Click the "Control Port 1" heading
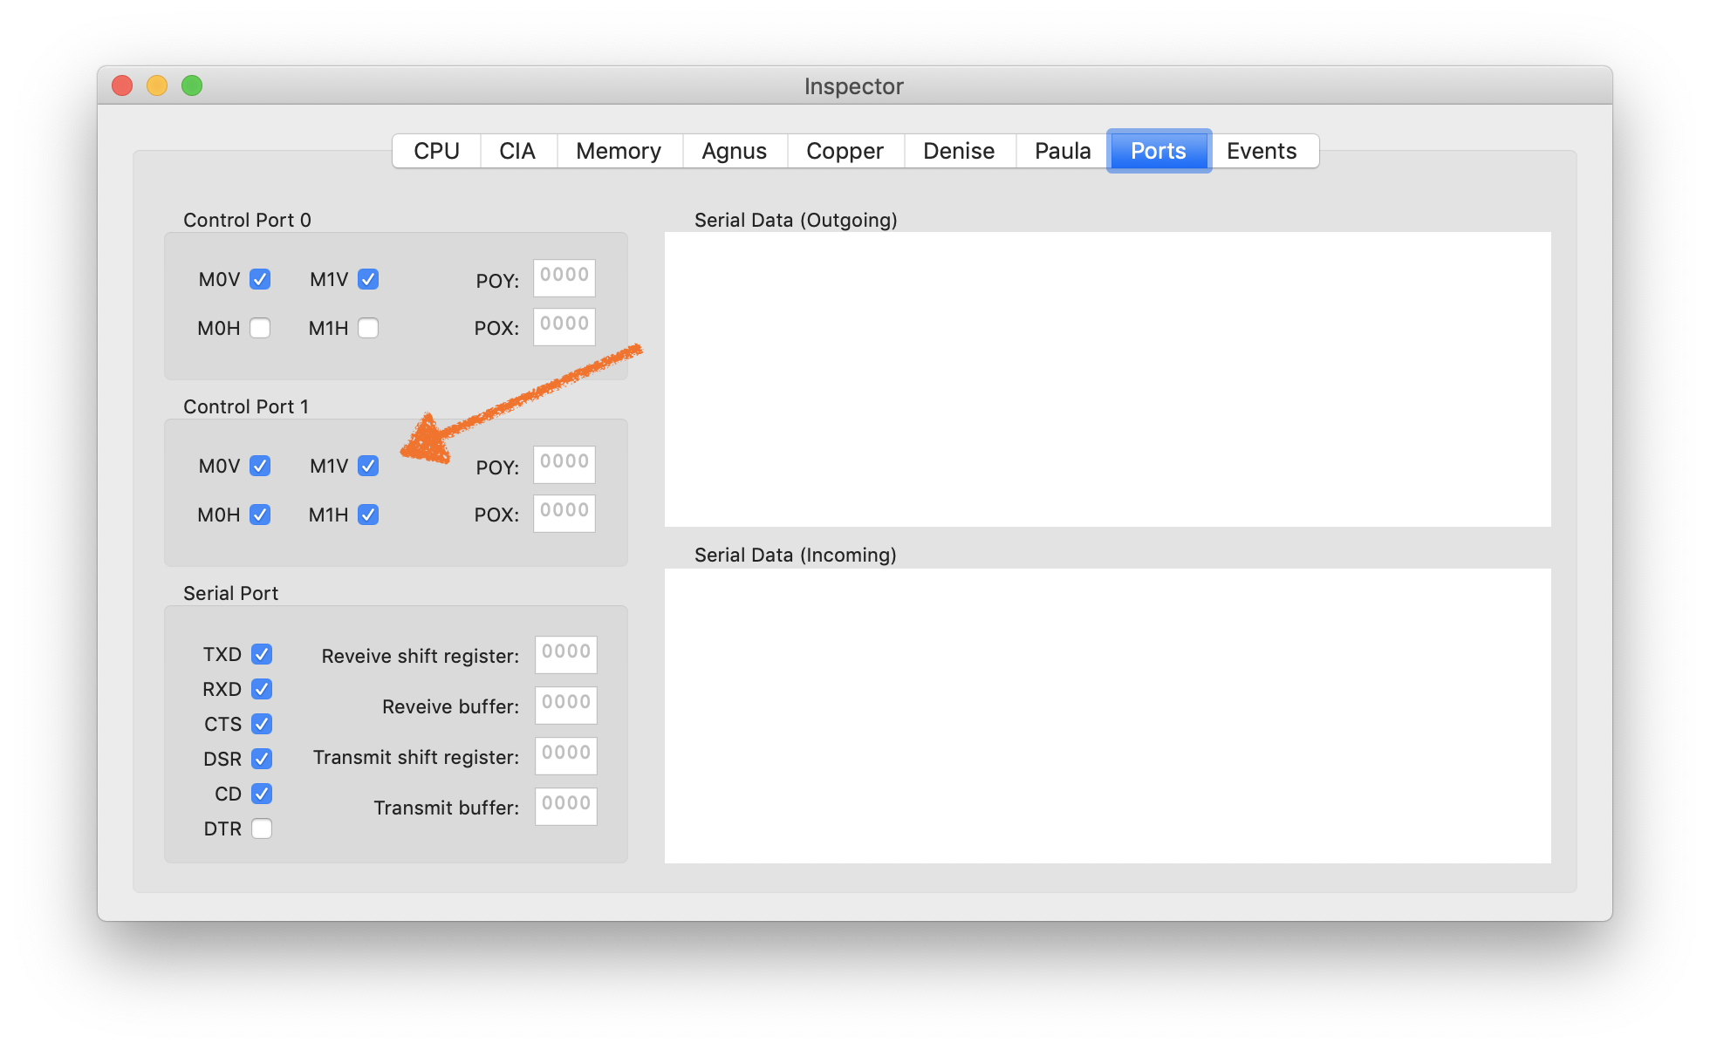Viewport: 1710px width, 1050px height. coord(246,406)
